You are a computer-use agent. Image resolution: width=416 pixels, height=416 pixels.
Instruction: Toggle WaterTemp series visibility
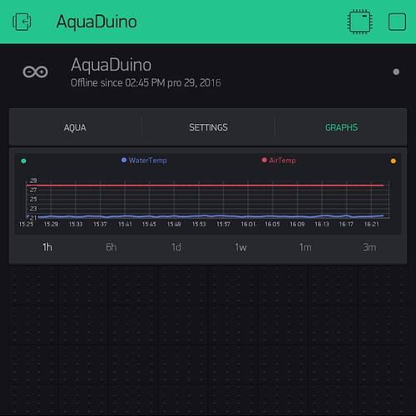(144, 161)
